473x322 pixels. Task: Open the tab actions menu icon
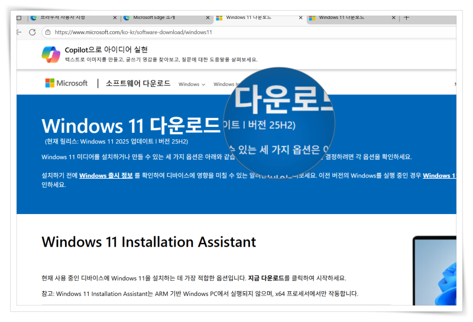pos(19,18)
